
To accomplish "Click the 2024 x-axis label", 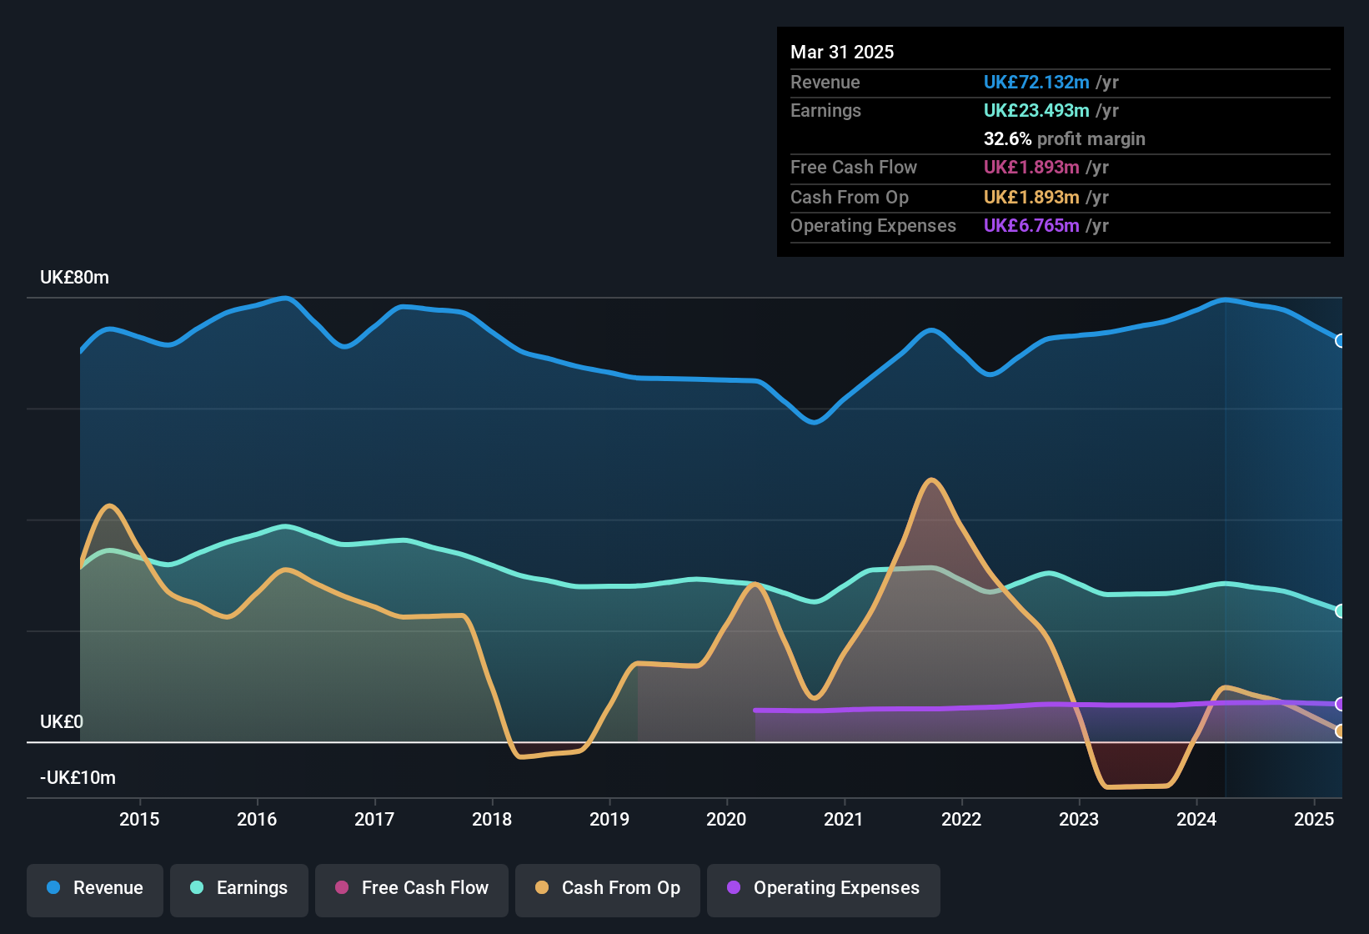I will [x=1196, y=819].
